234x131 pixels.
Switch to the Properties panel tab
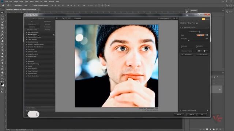tap(193, 11)
